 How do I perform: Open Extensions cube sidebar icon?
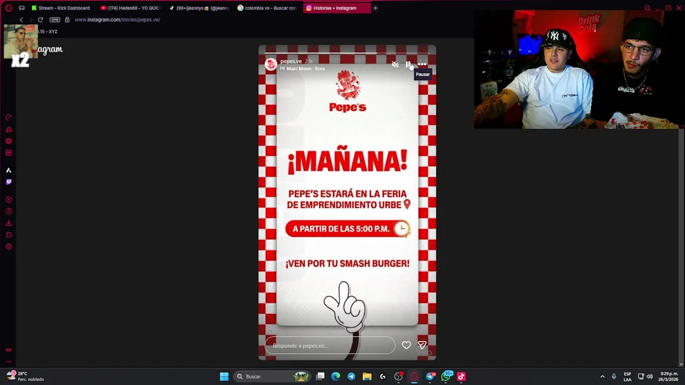9,235
